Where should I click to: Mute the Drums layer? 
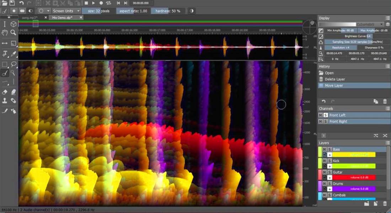tap(324, 184)
